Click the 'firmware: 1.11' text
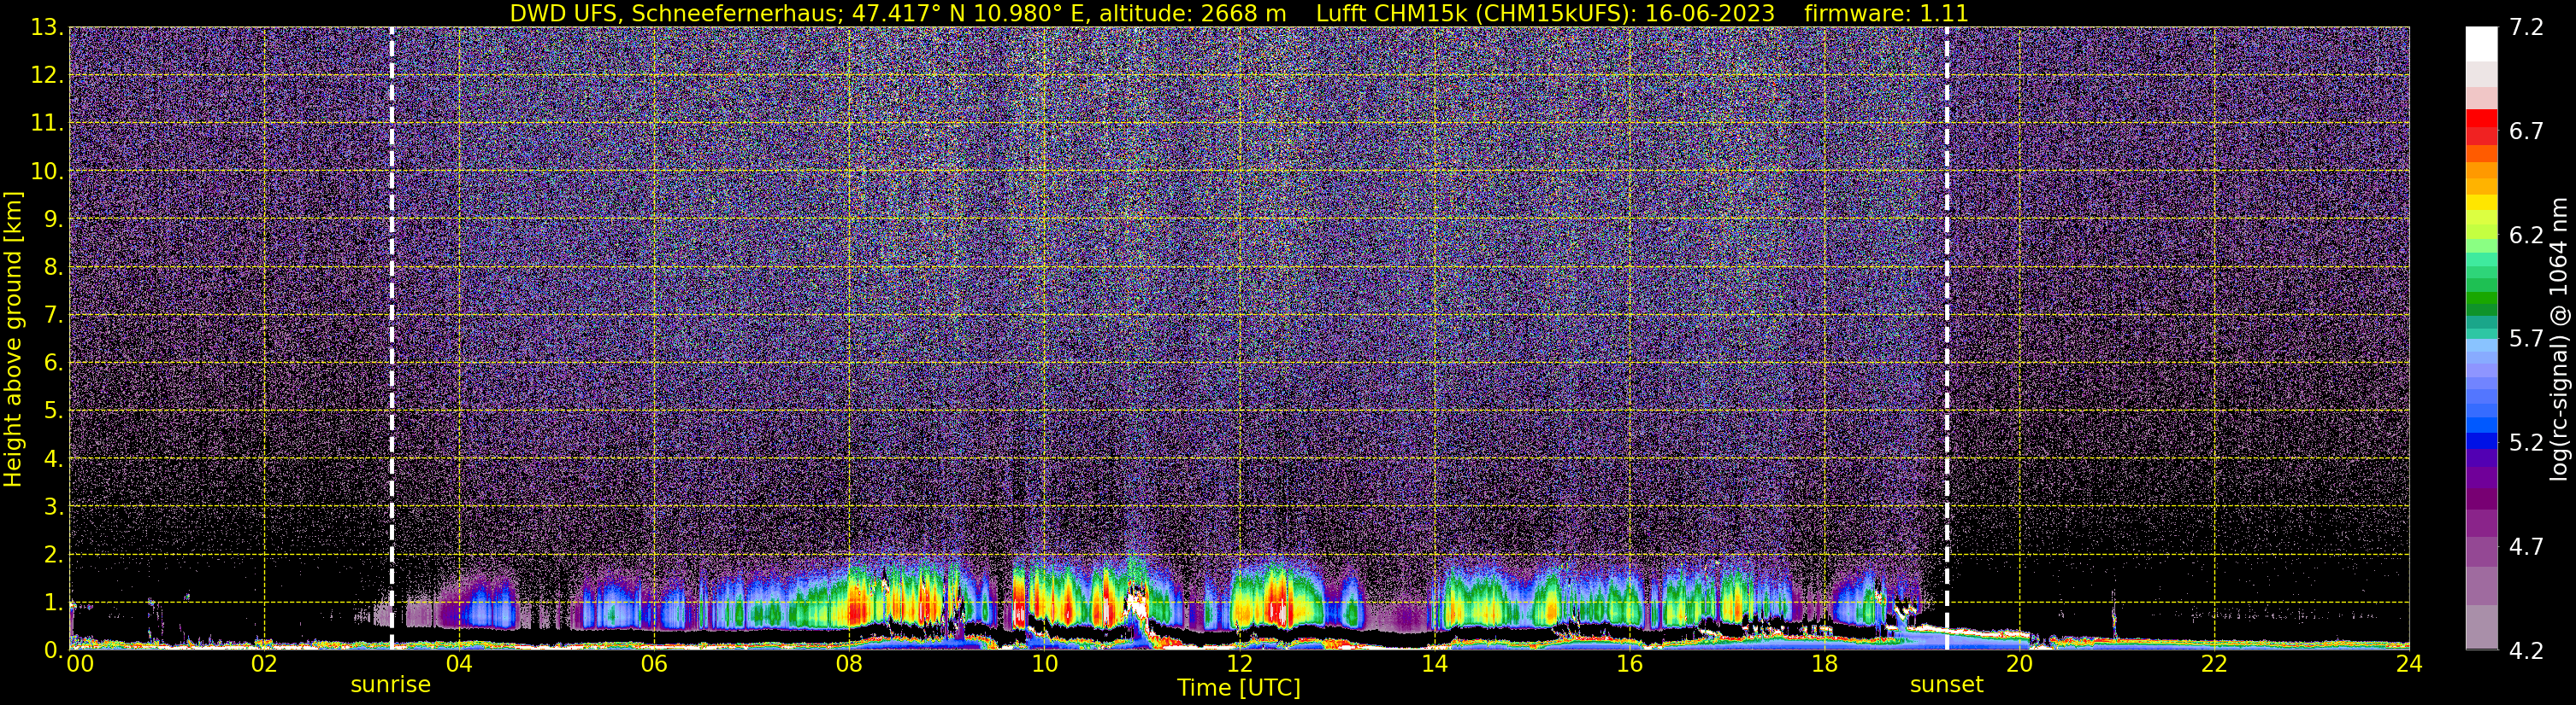 [x=1886, y=14]
